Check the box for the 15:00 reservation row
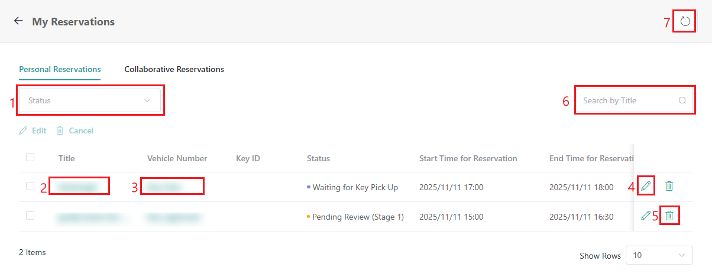712x274 pixels. [x=30, y=216]
